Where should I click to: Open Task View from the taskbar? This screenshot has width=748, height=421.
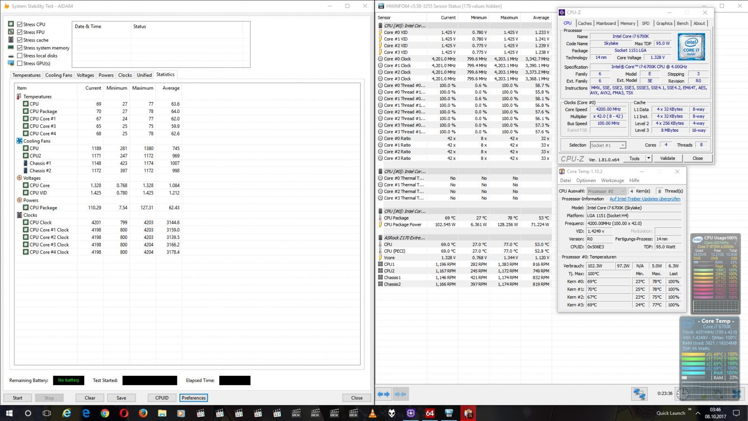point(47,413)
